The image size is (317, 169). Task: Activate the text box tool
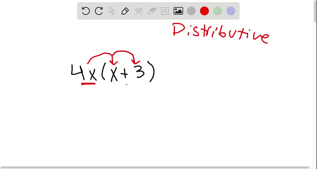165,11
